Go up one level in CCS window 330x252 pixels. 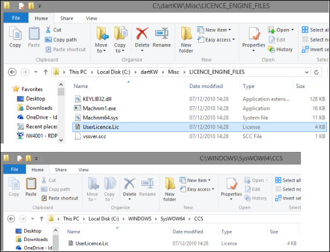(x=42, y=219)
